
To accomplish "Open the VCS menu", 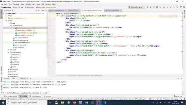I will 43,4.
